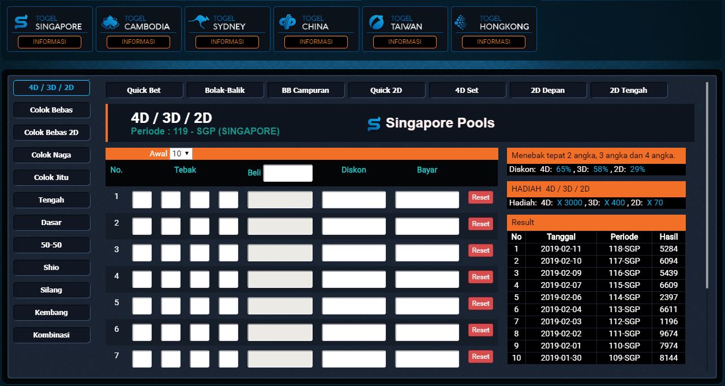
Task: Click the Beli amount input field
Action: [287, 173]
